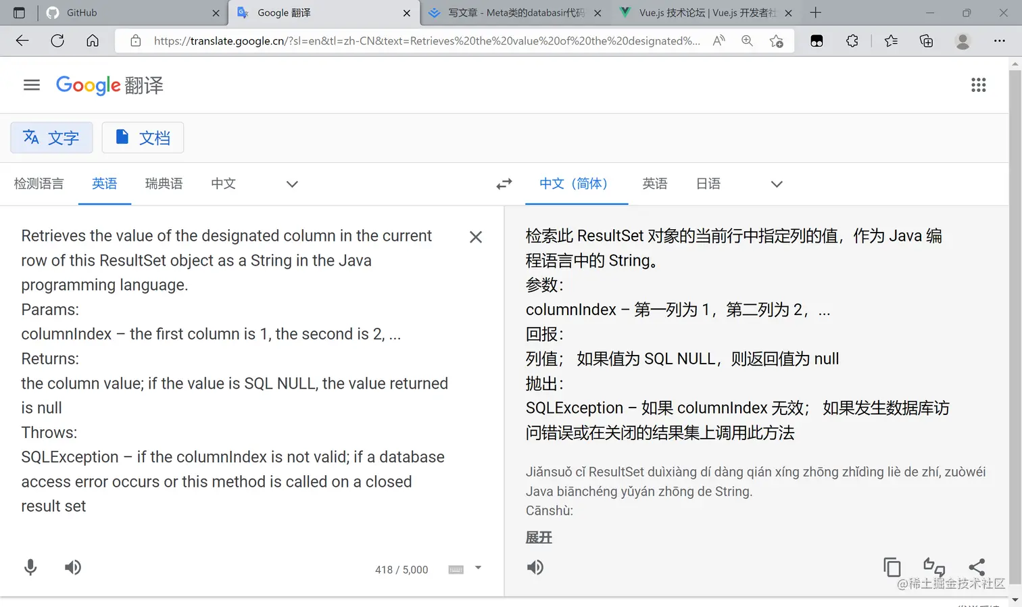Click the pinyin romanization text
The height and width of the screenshot is (607, 1022).
(756, 491)
